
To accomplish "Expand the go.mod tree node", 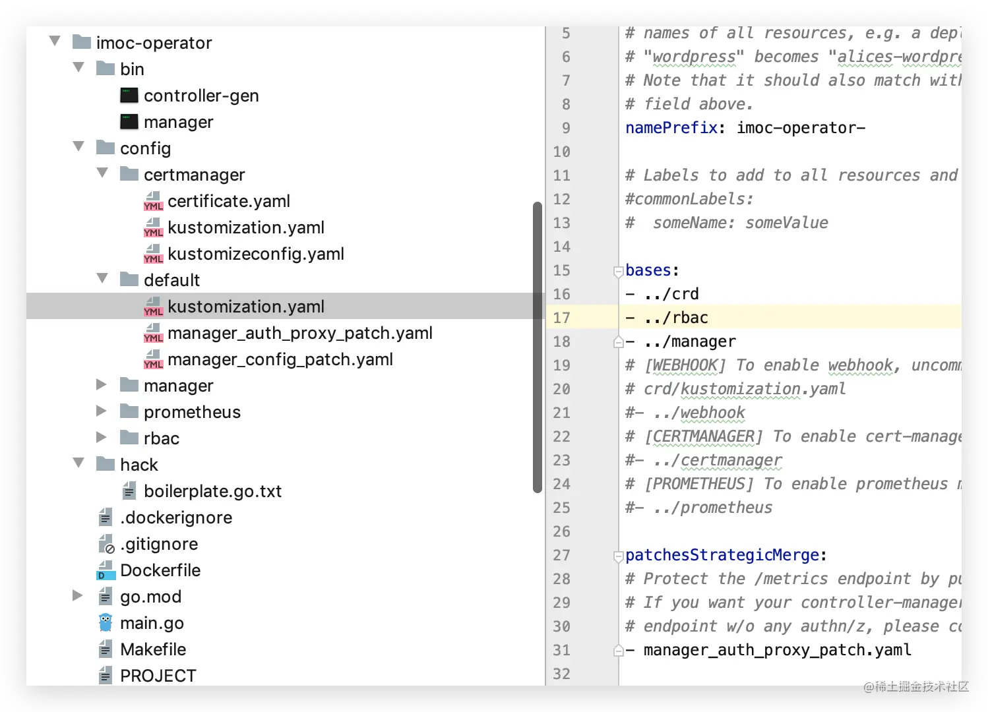I will pos(78,595).
